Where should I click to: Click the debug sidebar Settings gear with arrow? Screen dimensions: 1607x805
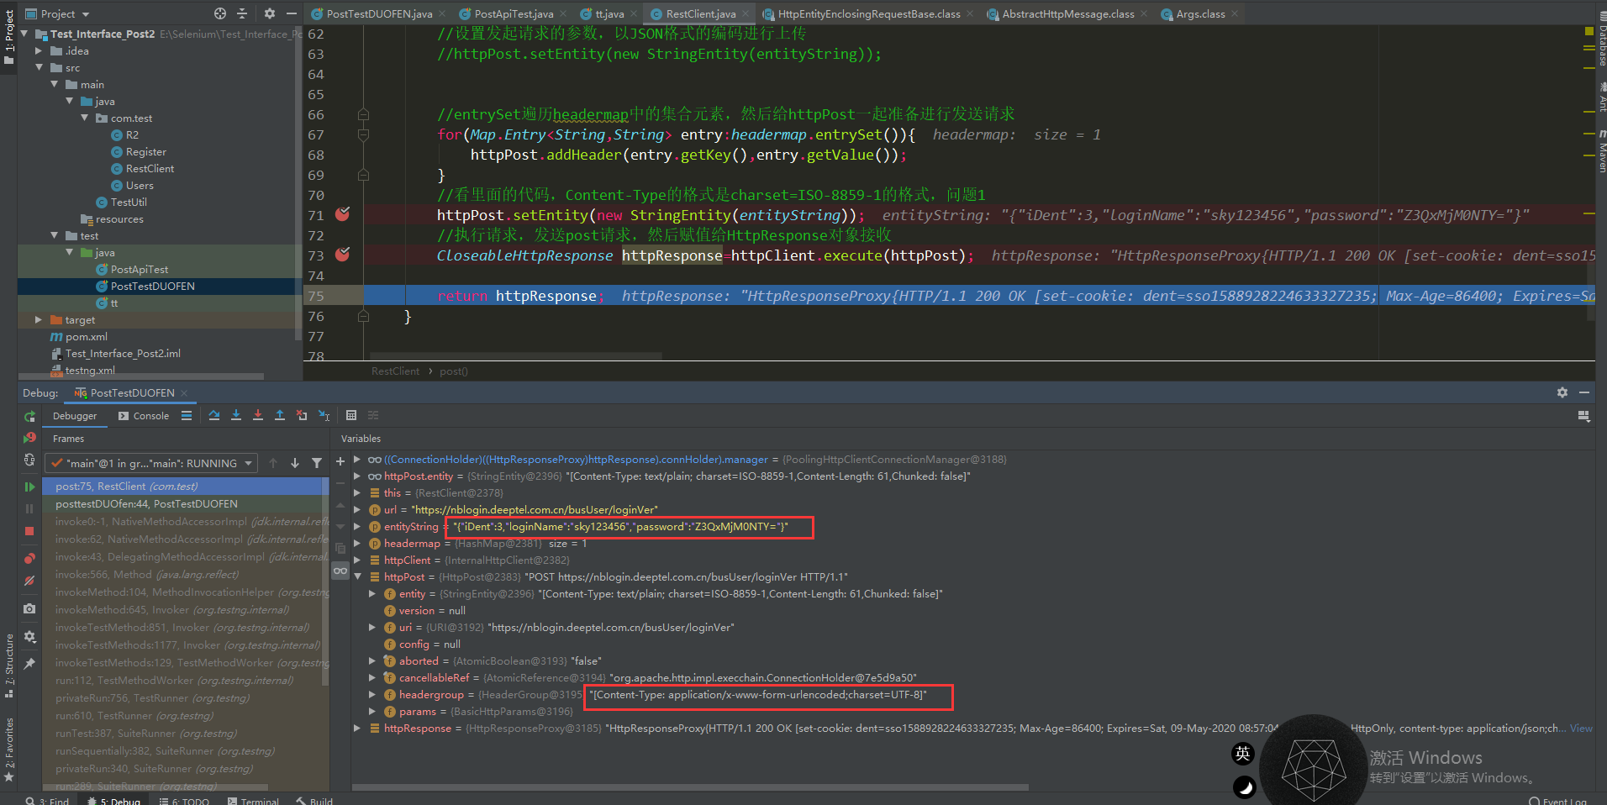click(29, 637)
